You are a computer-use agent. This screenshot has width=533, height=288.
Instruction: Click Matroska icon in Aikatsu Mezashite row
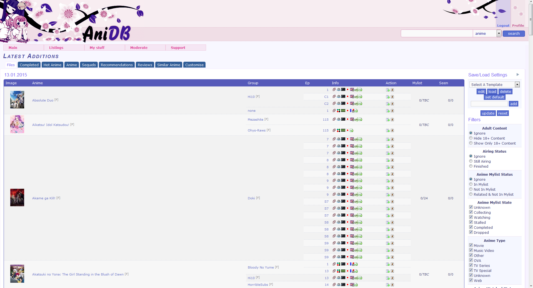[x=339, y=119]
